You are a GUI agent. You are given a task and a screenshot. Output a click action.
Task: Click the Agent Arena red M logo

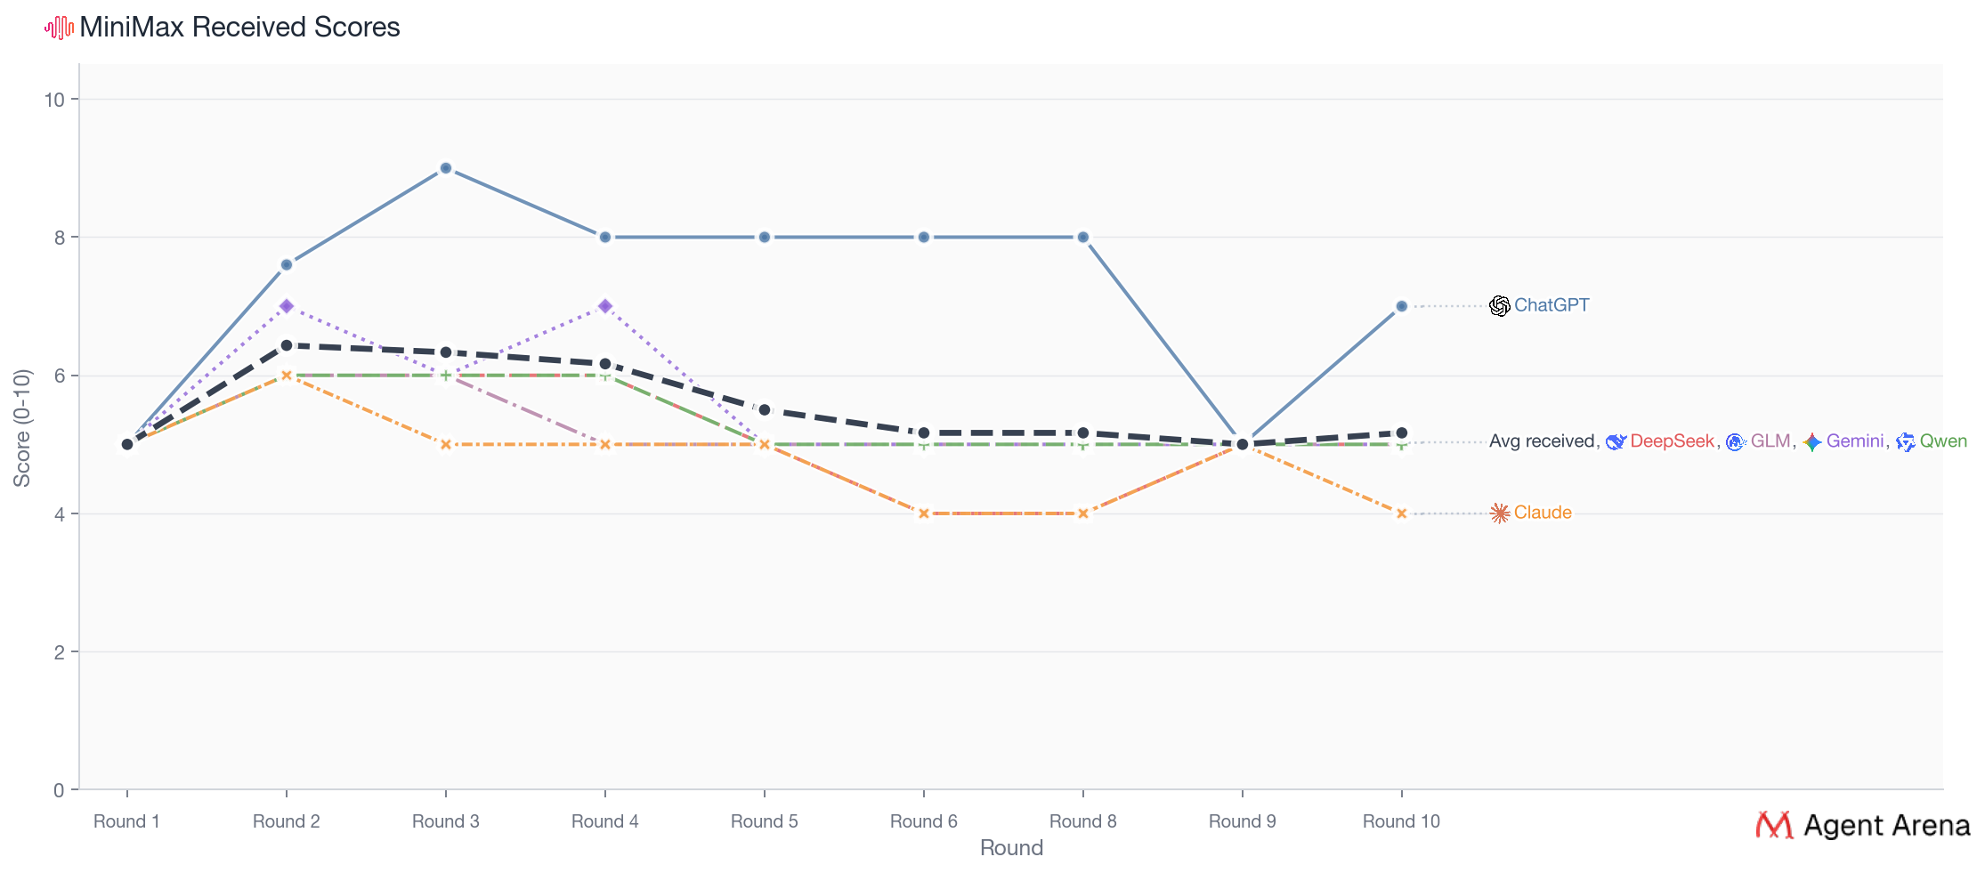click(1774, 825)
